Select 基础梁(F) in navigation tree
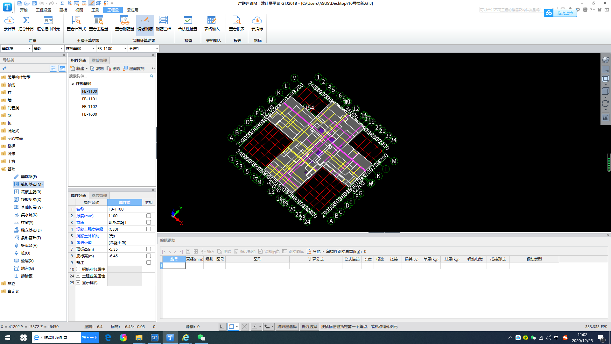 (x=25, y=176)
